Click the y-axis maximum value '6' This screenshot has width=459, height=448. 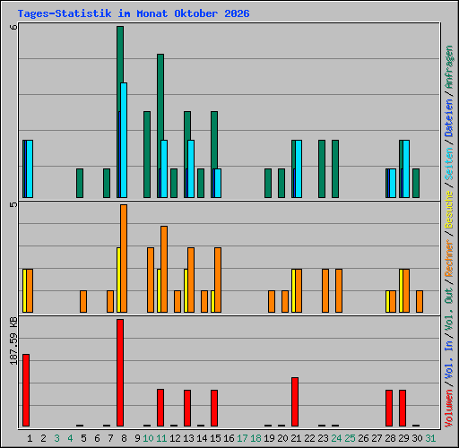(x=13, y=27)
